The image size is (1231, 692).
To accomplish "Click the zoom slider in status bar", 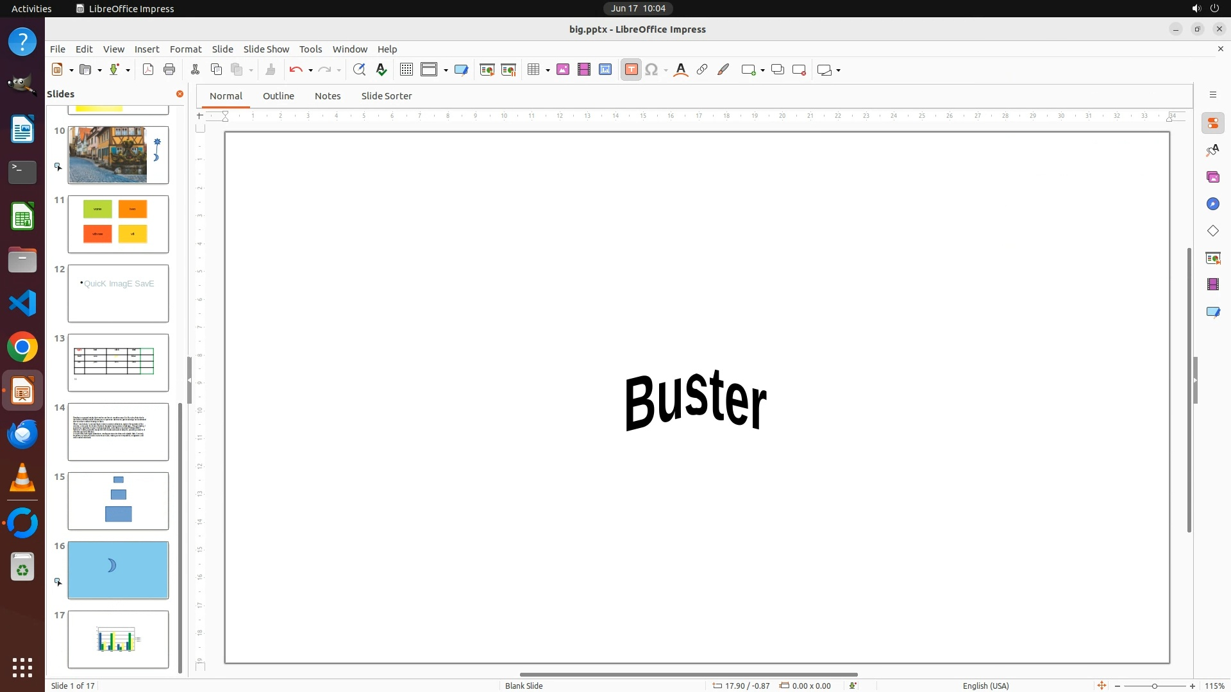I will [1154, 686].
